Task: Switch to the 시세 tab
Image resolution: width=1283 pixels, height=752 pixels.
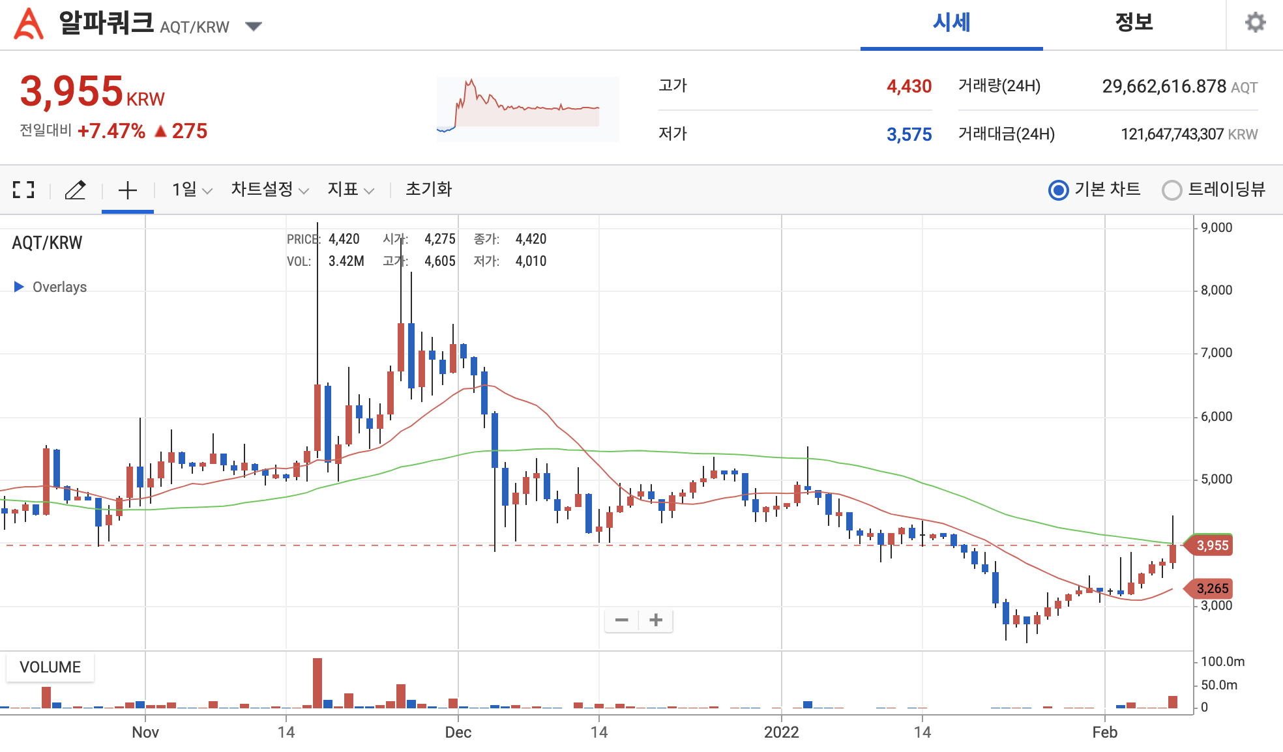Action: pos(951,23)
